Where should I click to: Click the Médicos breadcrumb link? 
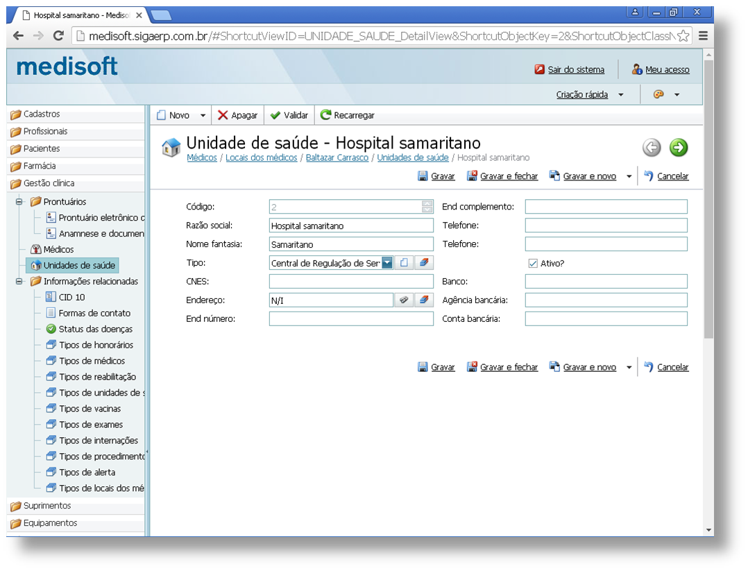[x=202, y=157]
